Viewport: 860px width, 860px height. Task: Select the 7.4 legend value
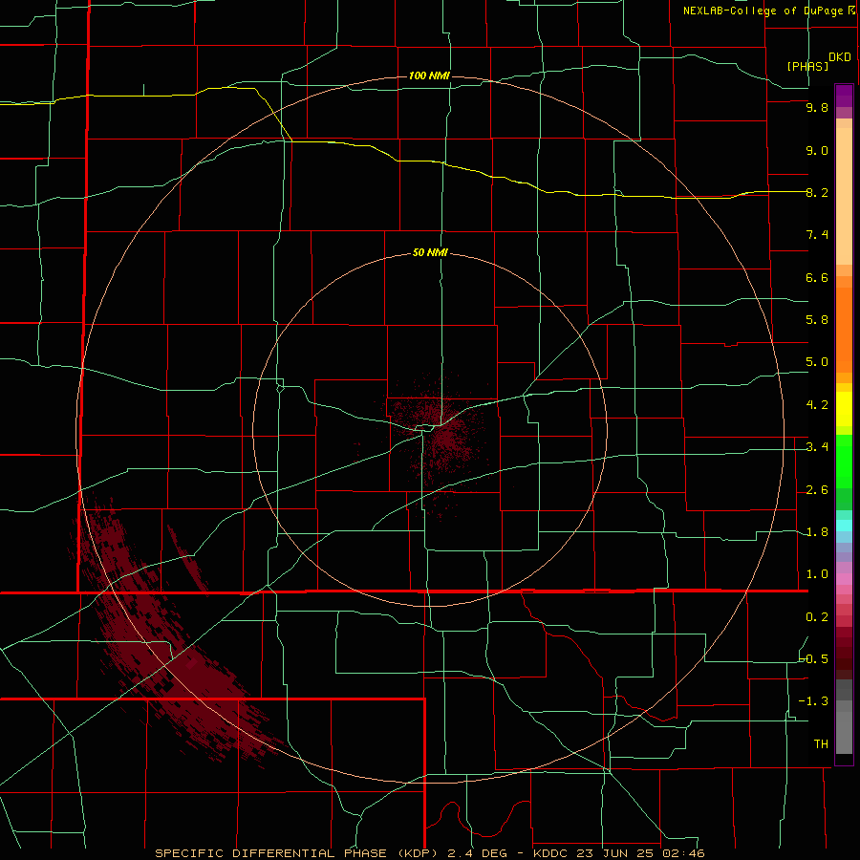point(817,235)
